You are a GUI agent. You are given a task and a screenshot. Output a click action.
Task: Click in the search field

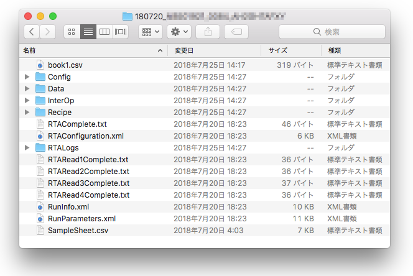(330, 31)
